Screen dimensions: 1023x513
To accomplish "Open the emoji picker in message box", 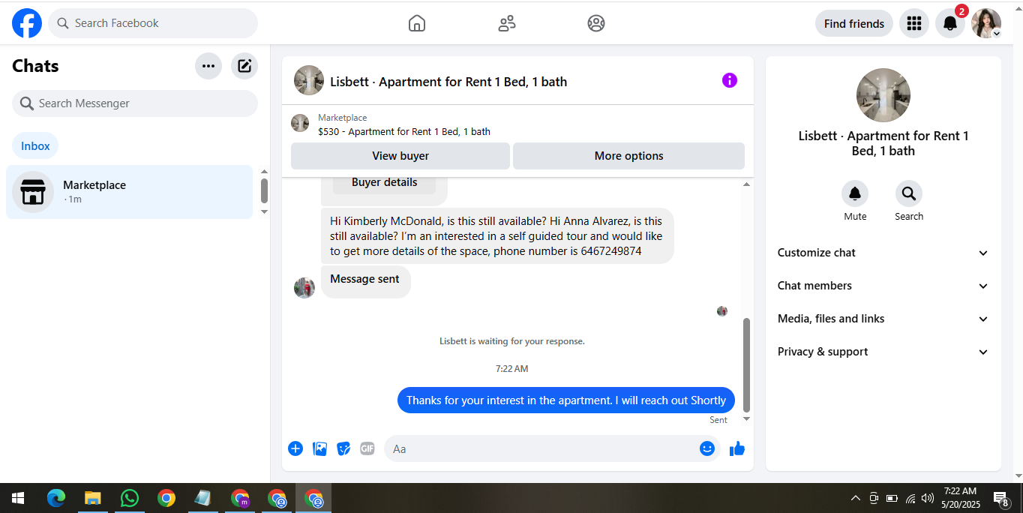I will [x=706, y=448].
